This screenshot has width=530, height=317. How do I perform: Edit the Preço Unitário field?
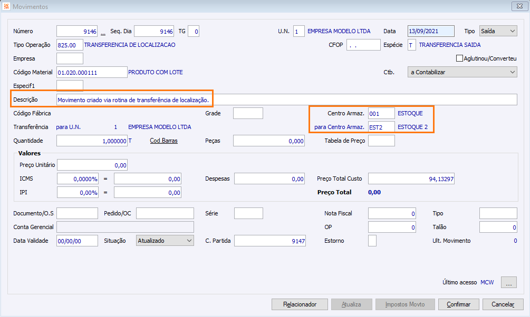pyautogui.click(x=92, y=165)
